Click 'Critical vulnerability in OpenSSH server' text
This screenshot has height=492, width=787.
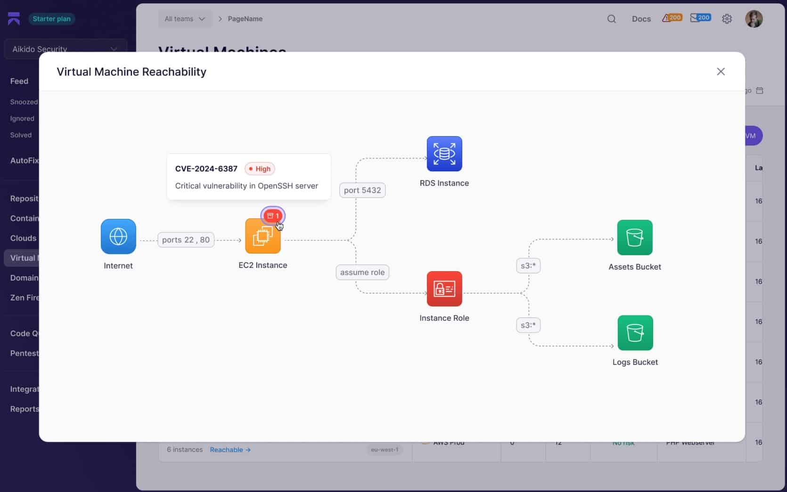[246, 186]
